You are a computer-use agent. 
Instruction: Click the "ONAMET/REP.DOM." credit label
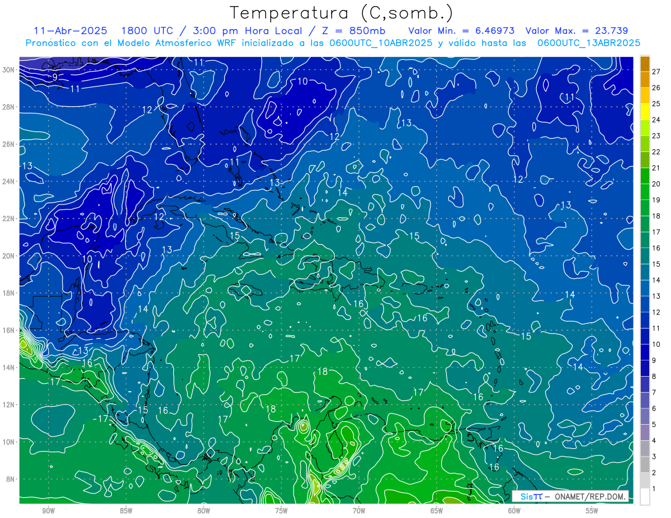click(590, 496)
